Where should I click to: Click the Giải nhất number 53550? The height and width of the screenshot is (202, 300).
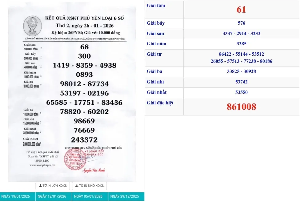pos(241,92)
